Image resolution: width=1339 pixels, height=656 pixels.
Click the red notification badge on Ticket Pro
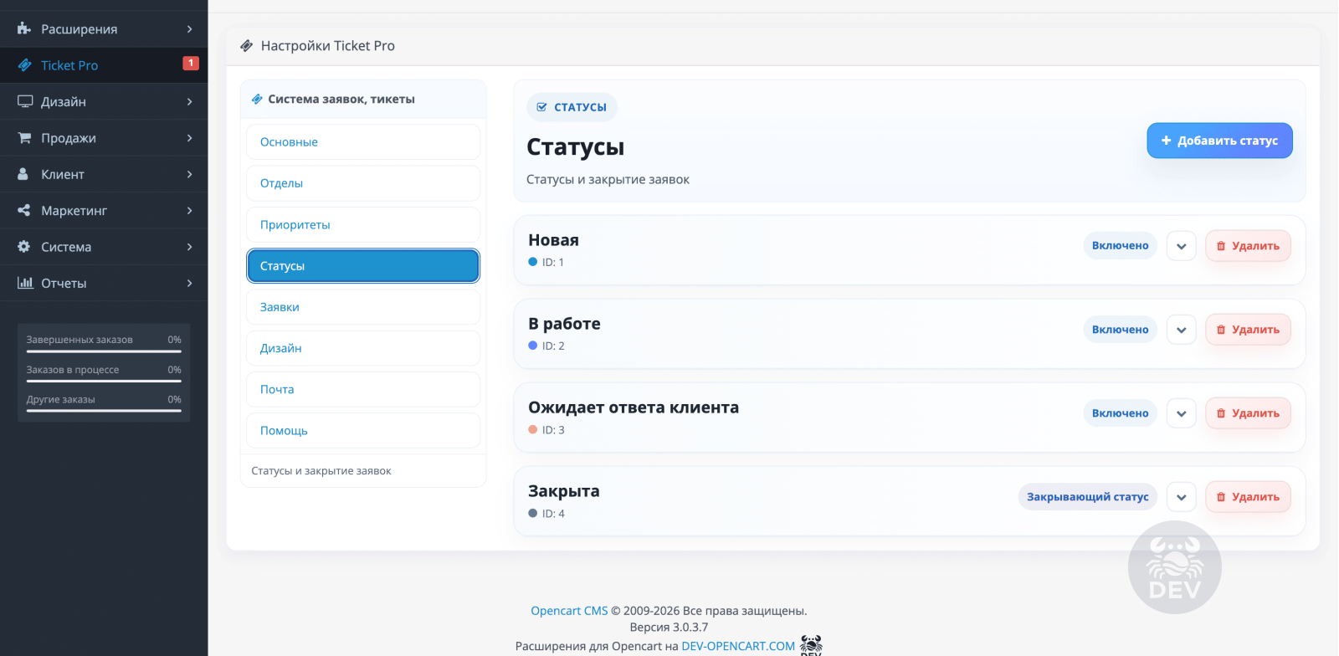191,63
